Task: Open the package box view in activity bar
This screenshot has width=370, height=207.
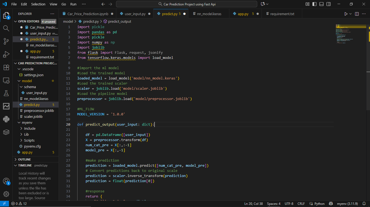Action: (x=6, y=132)
